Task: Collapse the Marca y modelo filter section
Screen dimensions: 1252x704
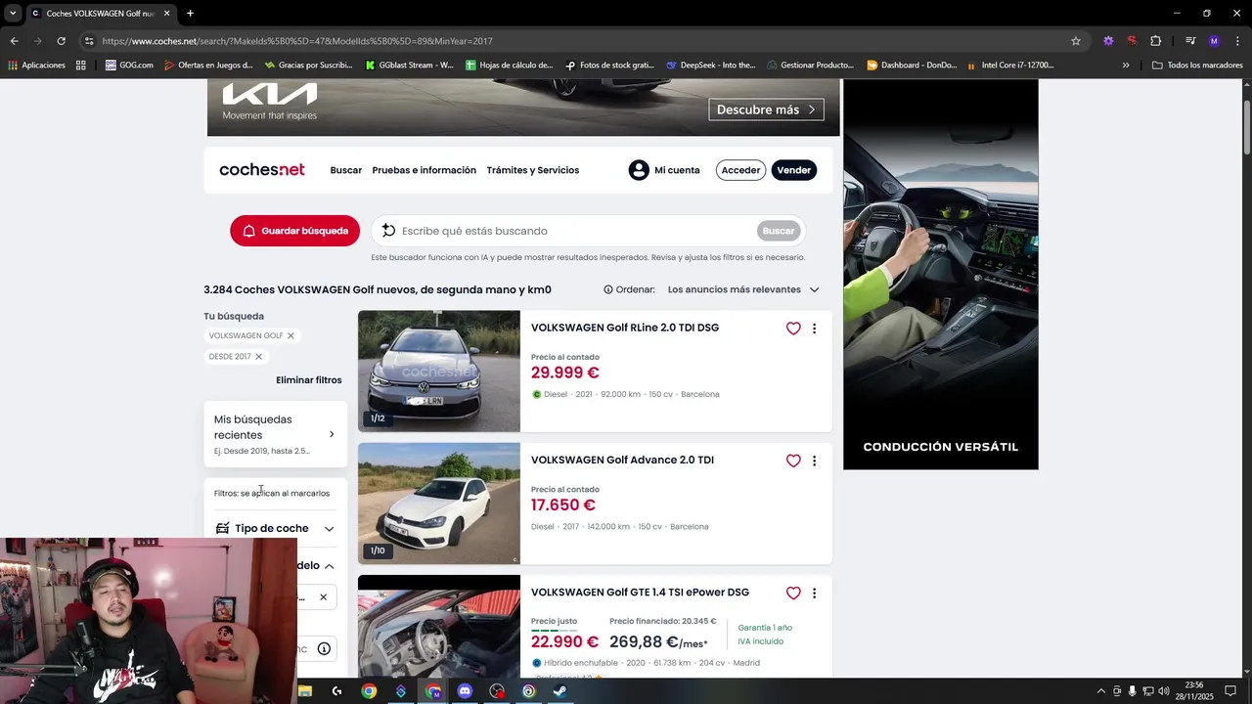Action: click(329, 566)
